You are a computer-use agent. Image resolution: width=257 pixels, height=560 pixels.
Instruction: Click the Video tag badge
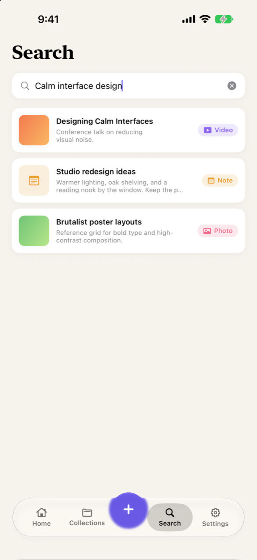[218, 130]
